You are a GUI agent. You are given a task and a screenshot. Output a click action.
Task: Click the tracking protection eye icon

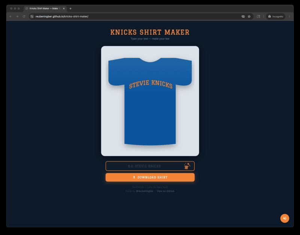(x=243, y=16)
